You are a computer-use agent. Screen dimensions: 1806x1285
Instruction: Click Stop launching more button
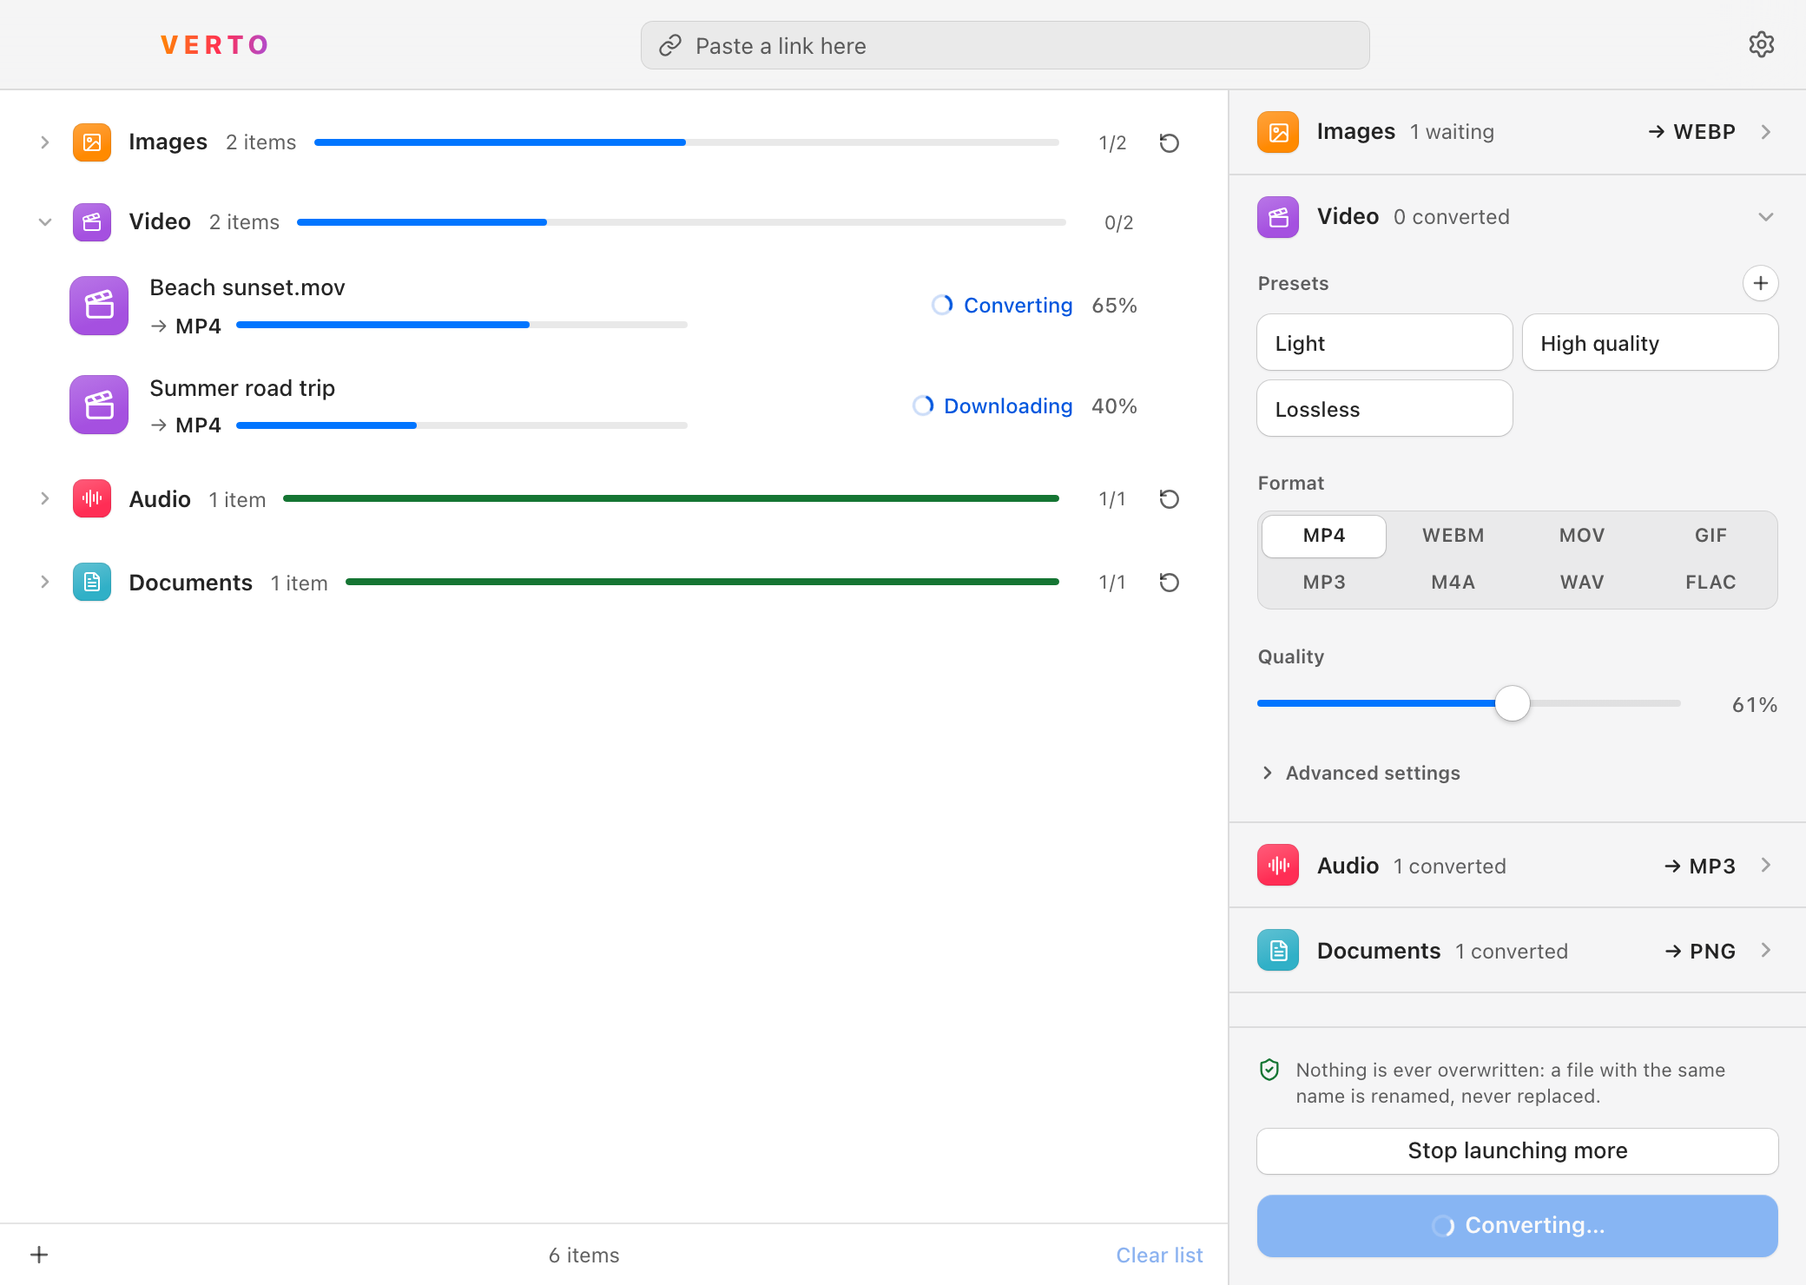pos(1518,1151)
